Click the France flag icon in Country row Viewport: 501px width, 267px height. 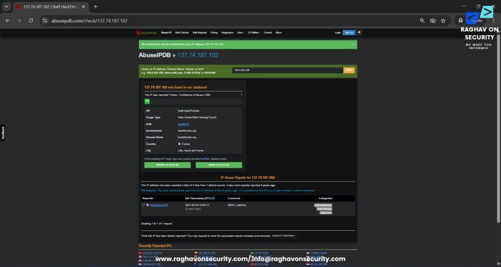(179, 144)
